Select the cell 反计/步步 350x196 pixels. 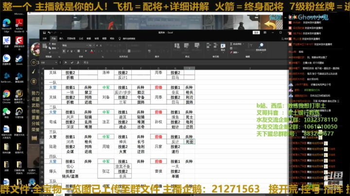[123, 92]
